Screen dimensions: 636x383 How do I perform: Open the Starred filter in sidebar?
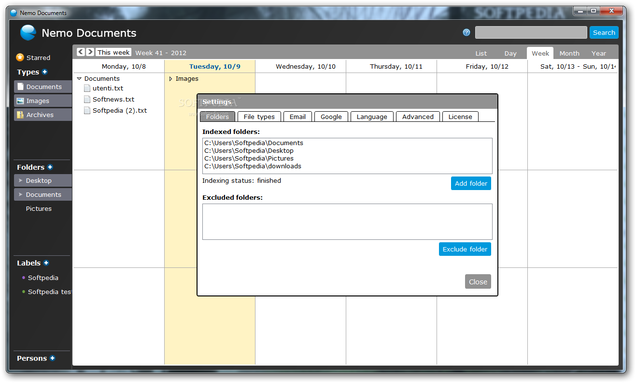click(x=38, y=58)
